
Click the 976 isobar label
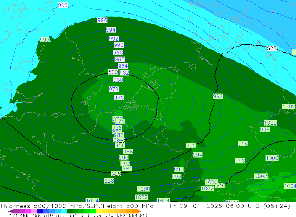(x=119, y=98)
